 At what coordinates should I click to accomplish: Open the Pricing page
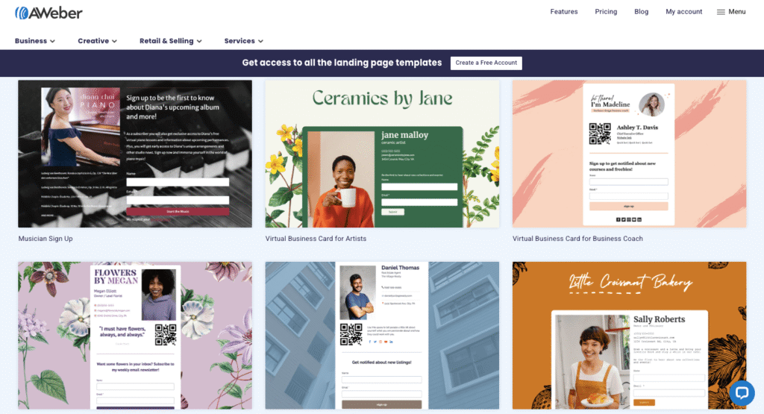pos(606,12)
